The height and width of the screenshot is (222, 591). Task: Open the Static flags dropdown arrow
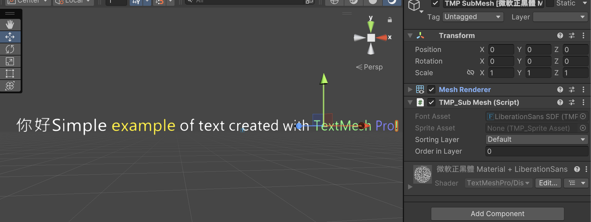(585, 3)
